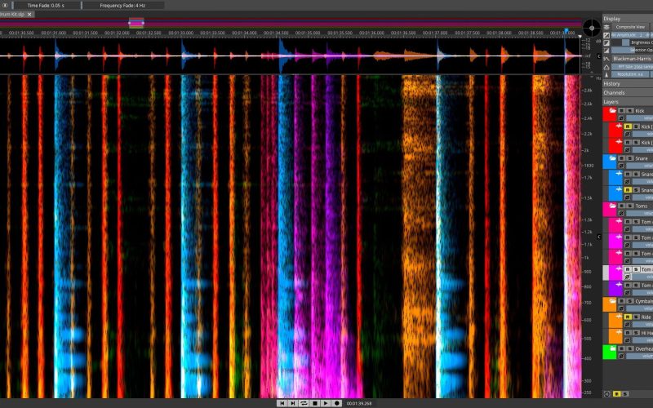Image resolution: width=653 pixels, height=408 pixels.
Task: Mute the Toms group
Action: (x=622, y=206)
